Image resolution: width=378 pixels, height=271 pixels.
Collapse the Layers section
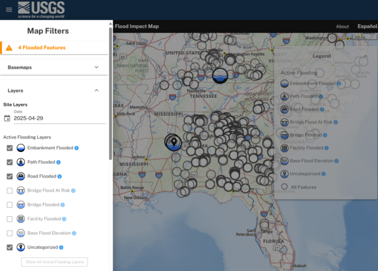pos(96,91)
